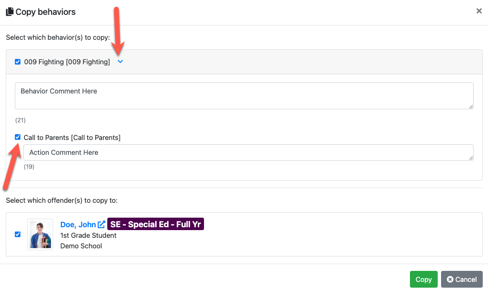This screenshot has width=488, height=291.
Task: Close the Copy behaviors dialog
Action: (478, 11)
